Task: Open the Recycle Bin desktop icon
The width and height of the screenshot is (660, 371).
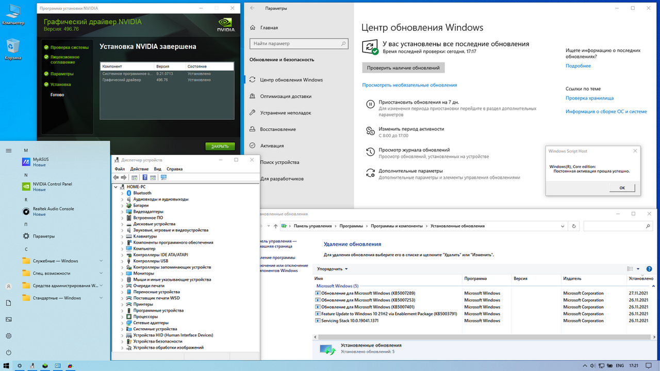Action: click(12, 49)
